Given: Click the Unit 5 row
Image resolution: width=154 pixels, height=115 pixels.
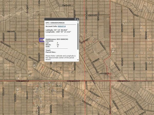Looking at the screenshot, I should [x=52, y=47].
